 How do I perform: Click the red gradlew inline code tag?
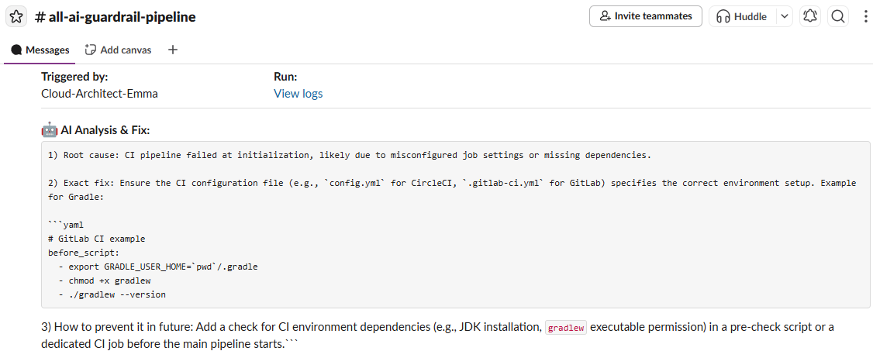566,328
